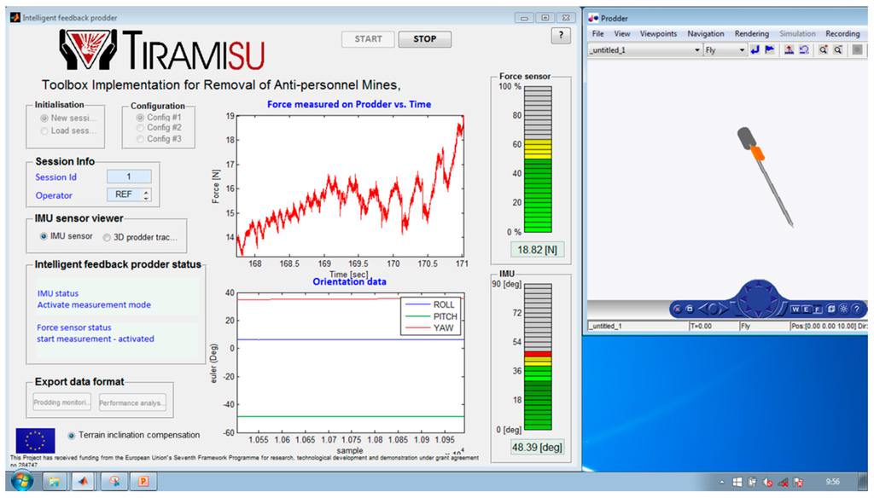This screenshot has height=498, width=874.
Task: Click the undo move icon
Action: (x=803, y=50)
